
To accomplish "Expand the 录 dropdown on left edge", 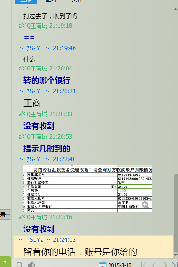I will pos(5,215).
